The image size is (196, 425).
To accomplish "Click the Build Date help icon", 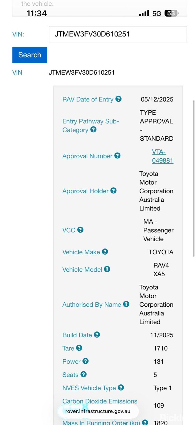I will point(97,335).
